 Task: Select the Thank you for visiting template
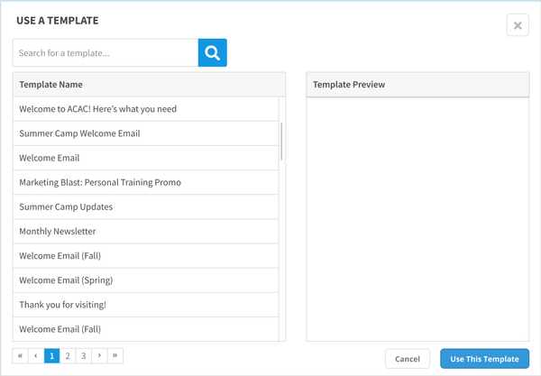pyautogui.click(x=62, y=305)
